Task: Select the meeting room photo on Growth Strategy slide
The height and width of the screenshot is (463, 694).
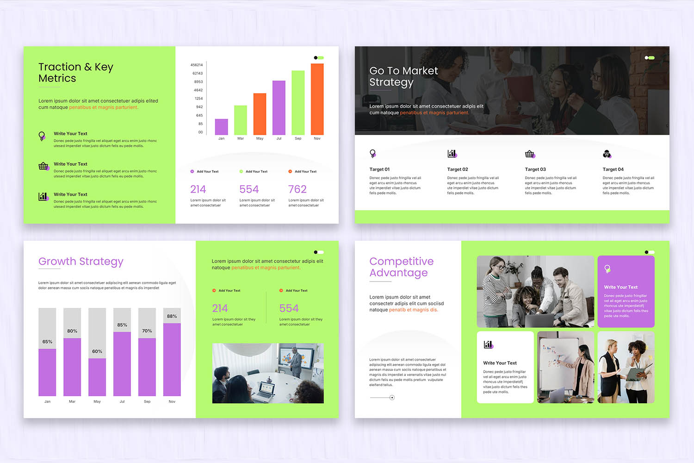Action: tap(268, 373)
